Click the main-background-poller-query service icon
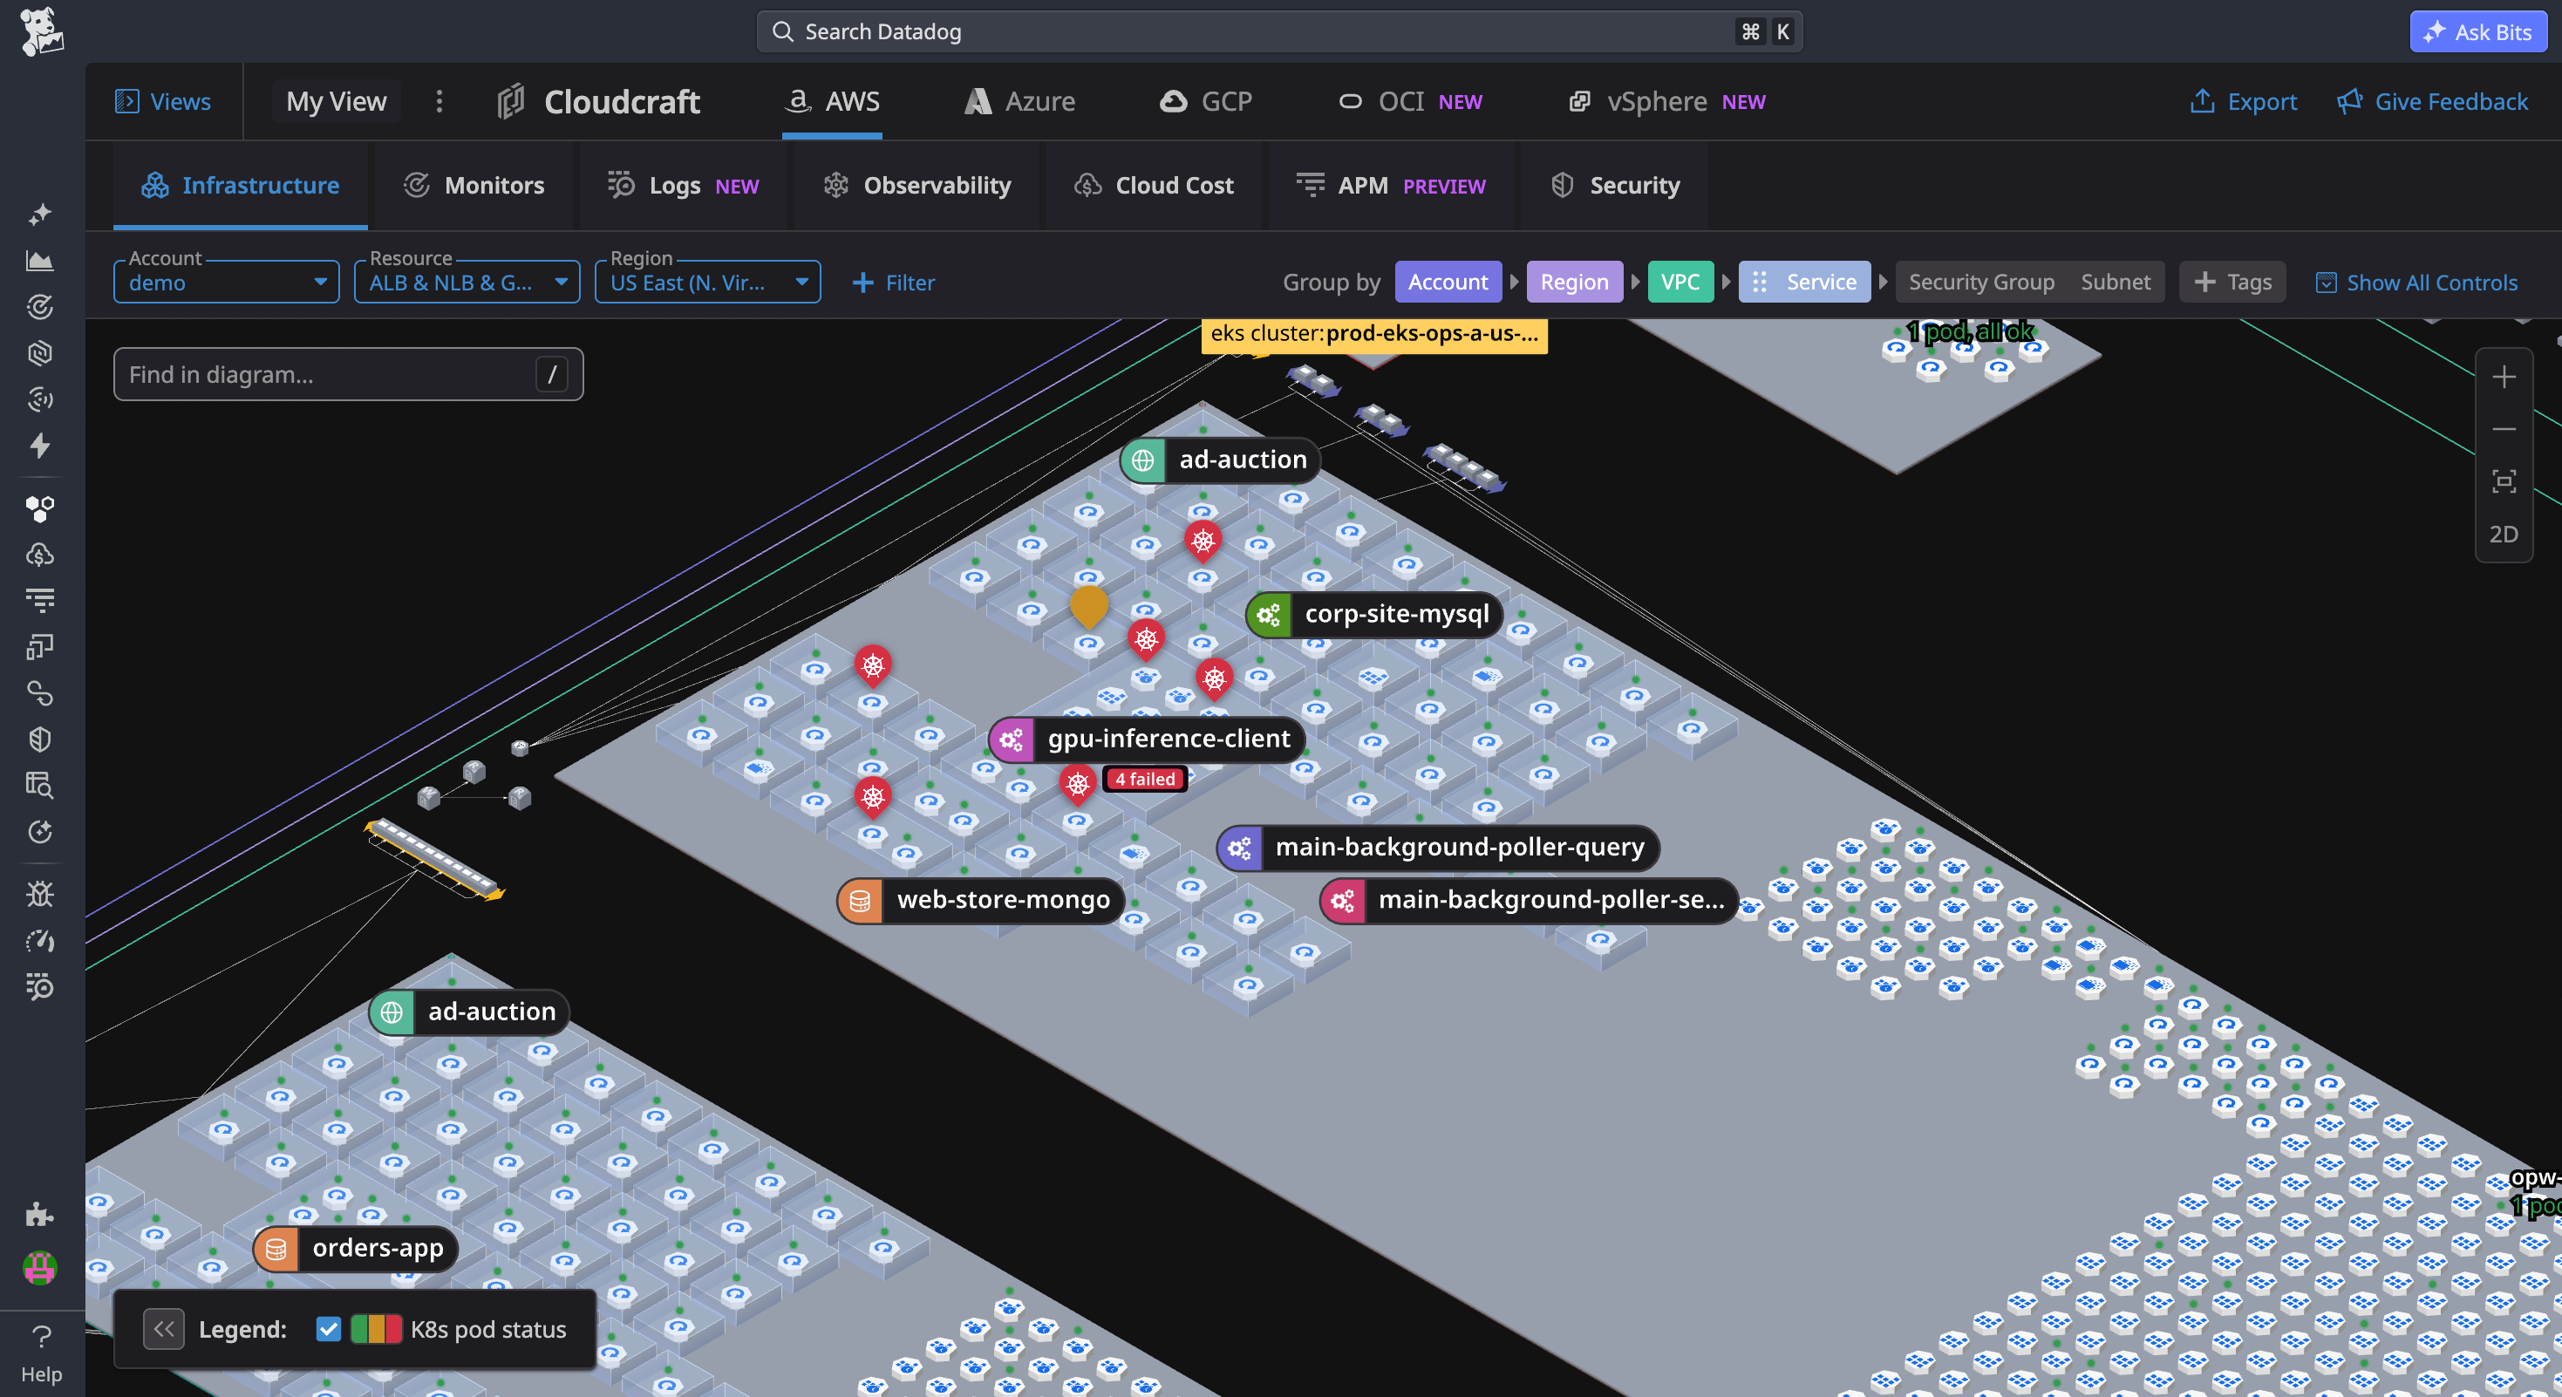The height and width of the screenshot is (1397, 2562). tap(1239, 847)
